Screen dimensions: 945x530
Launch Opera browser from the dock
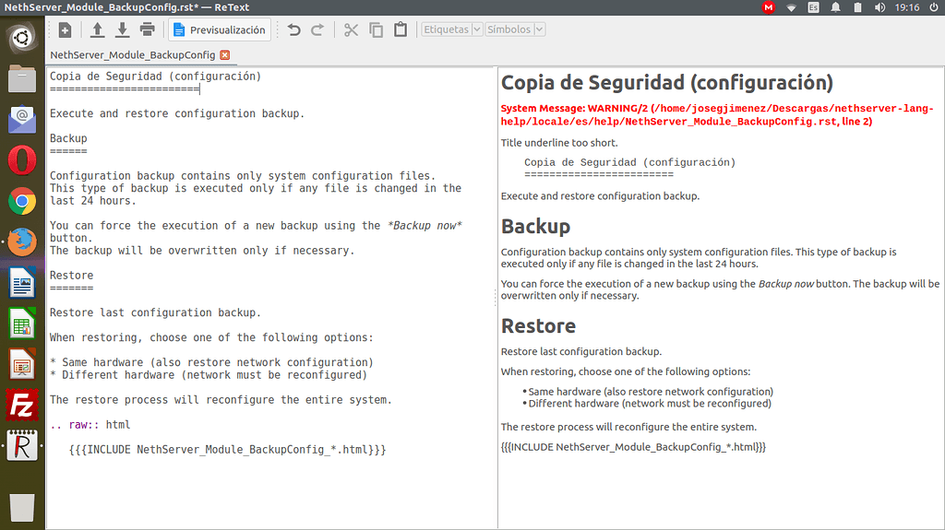(22, 160)
